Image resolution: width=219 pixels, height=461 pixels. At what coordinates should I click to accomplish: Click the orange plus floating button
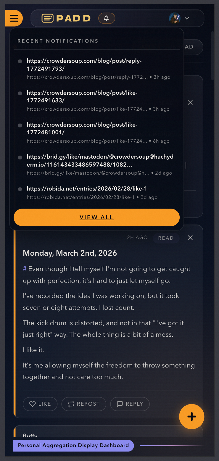(191, 417)
